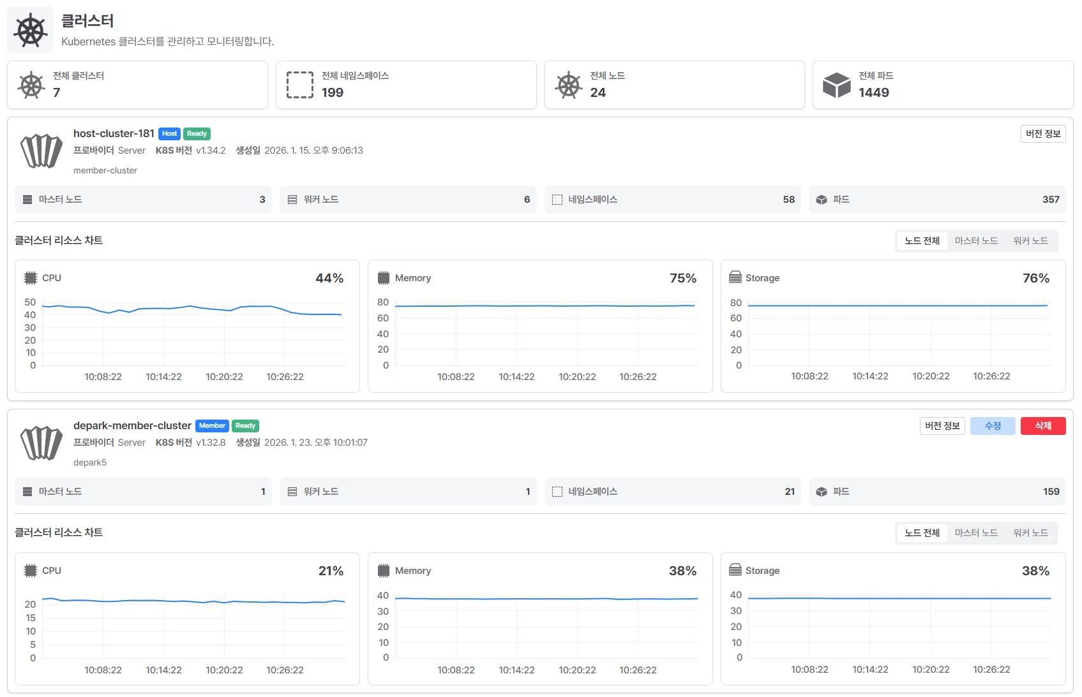Image resolution: width=1082 pixels, height=697 pixels.
Task: Click the 파드 cube icon showing 159
Action: [x=822, y=492]
